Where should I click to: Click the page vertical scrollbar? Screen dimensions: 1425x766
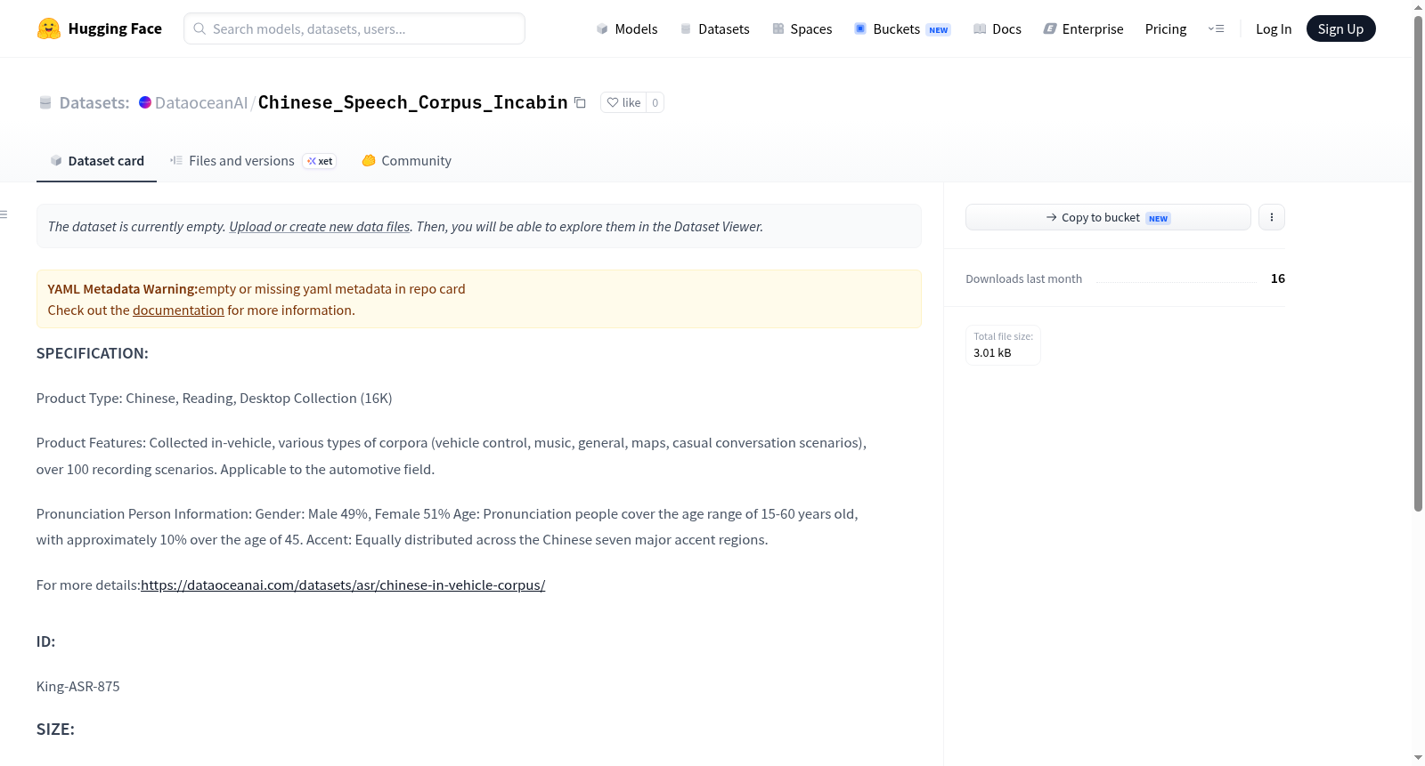pyautogui.click(x=1418, y=263)
